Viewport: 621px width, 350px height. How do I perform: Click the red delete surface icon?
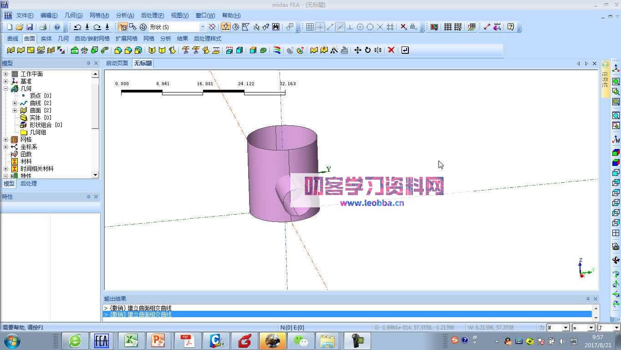click(392, 50)
